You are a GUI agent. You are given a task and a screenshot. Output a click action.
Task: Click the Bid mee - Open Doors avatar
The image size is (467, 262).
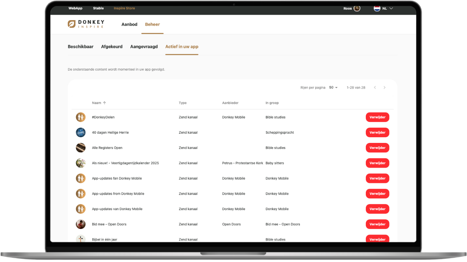point(81,224)
